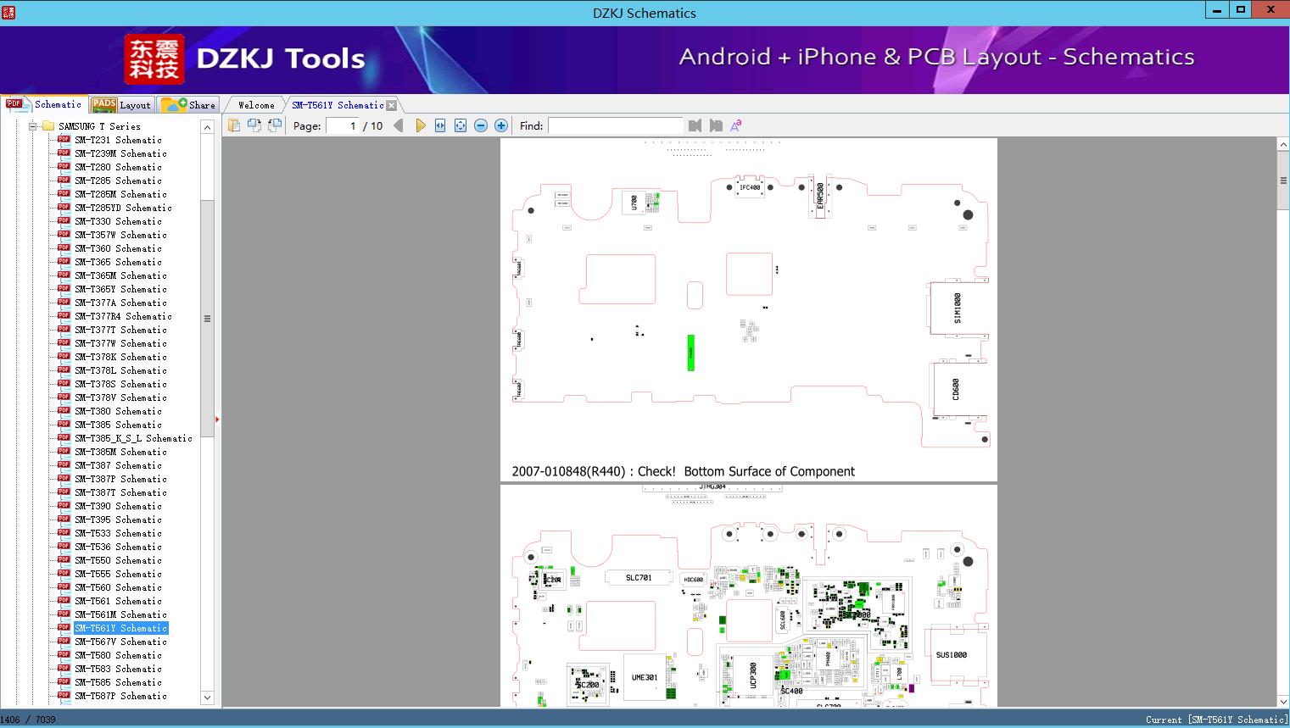
Task: Find the previous search match
Action: tap(695, 125)
